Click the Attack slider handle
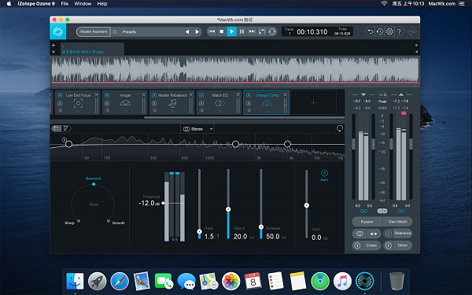This screenshot has height=295, width=472. [228, 209]
